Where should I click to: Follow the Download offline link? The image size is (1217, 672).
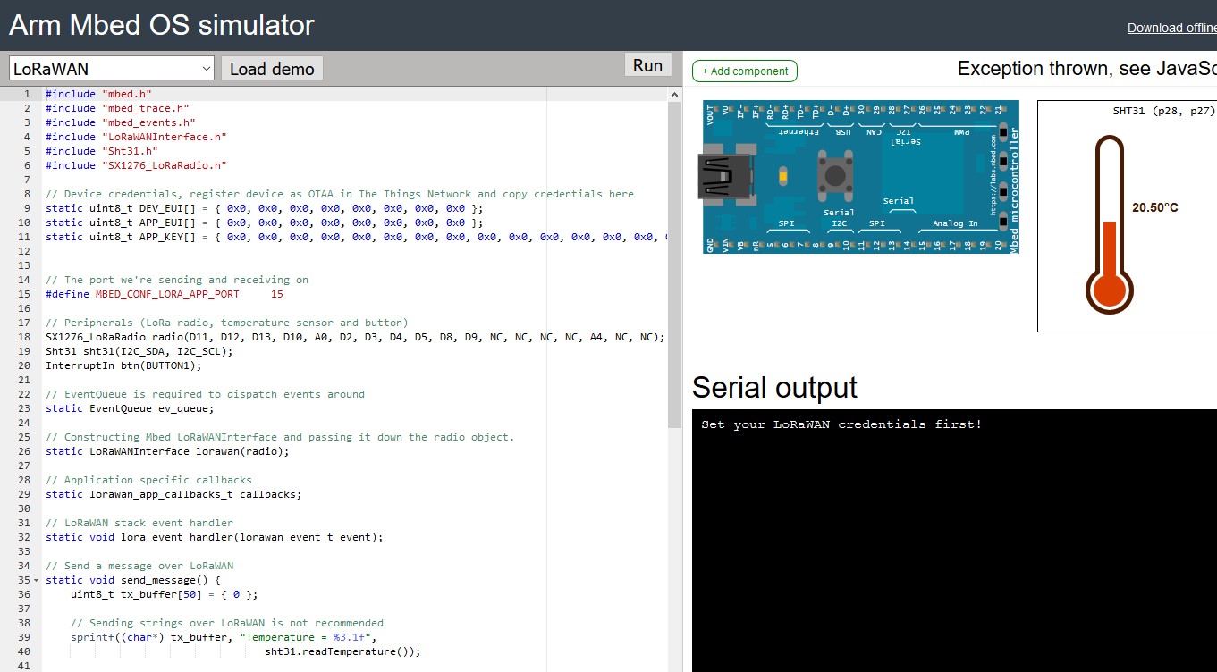(x=1171, y=28)
